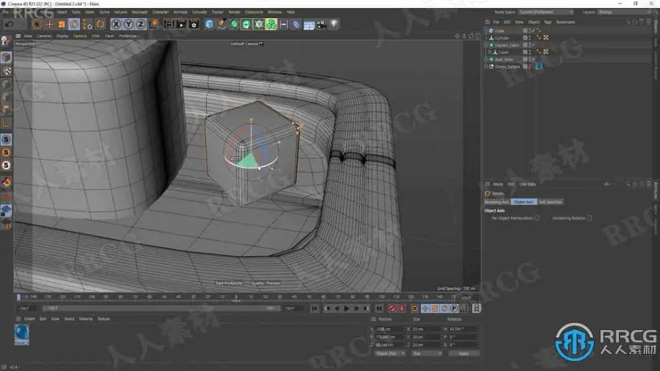Open the Object (Rel) coordinate dropdown
Screen dimensions: 660x371
pyautogui.click(x=389, y=353)
